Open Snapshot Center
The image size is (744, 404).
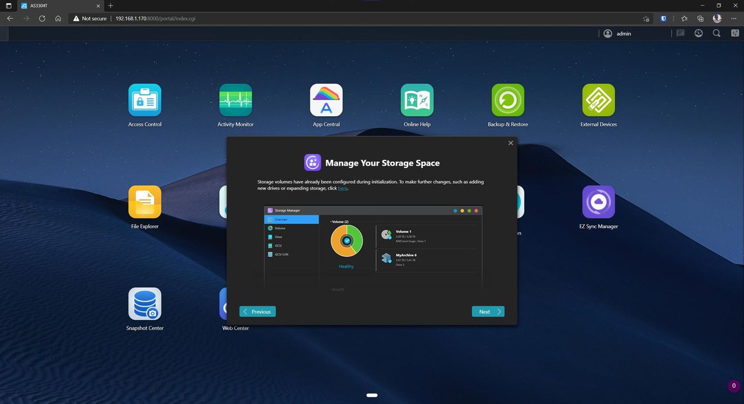145,303
